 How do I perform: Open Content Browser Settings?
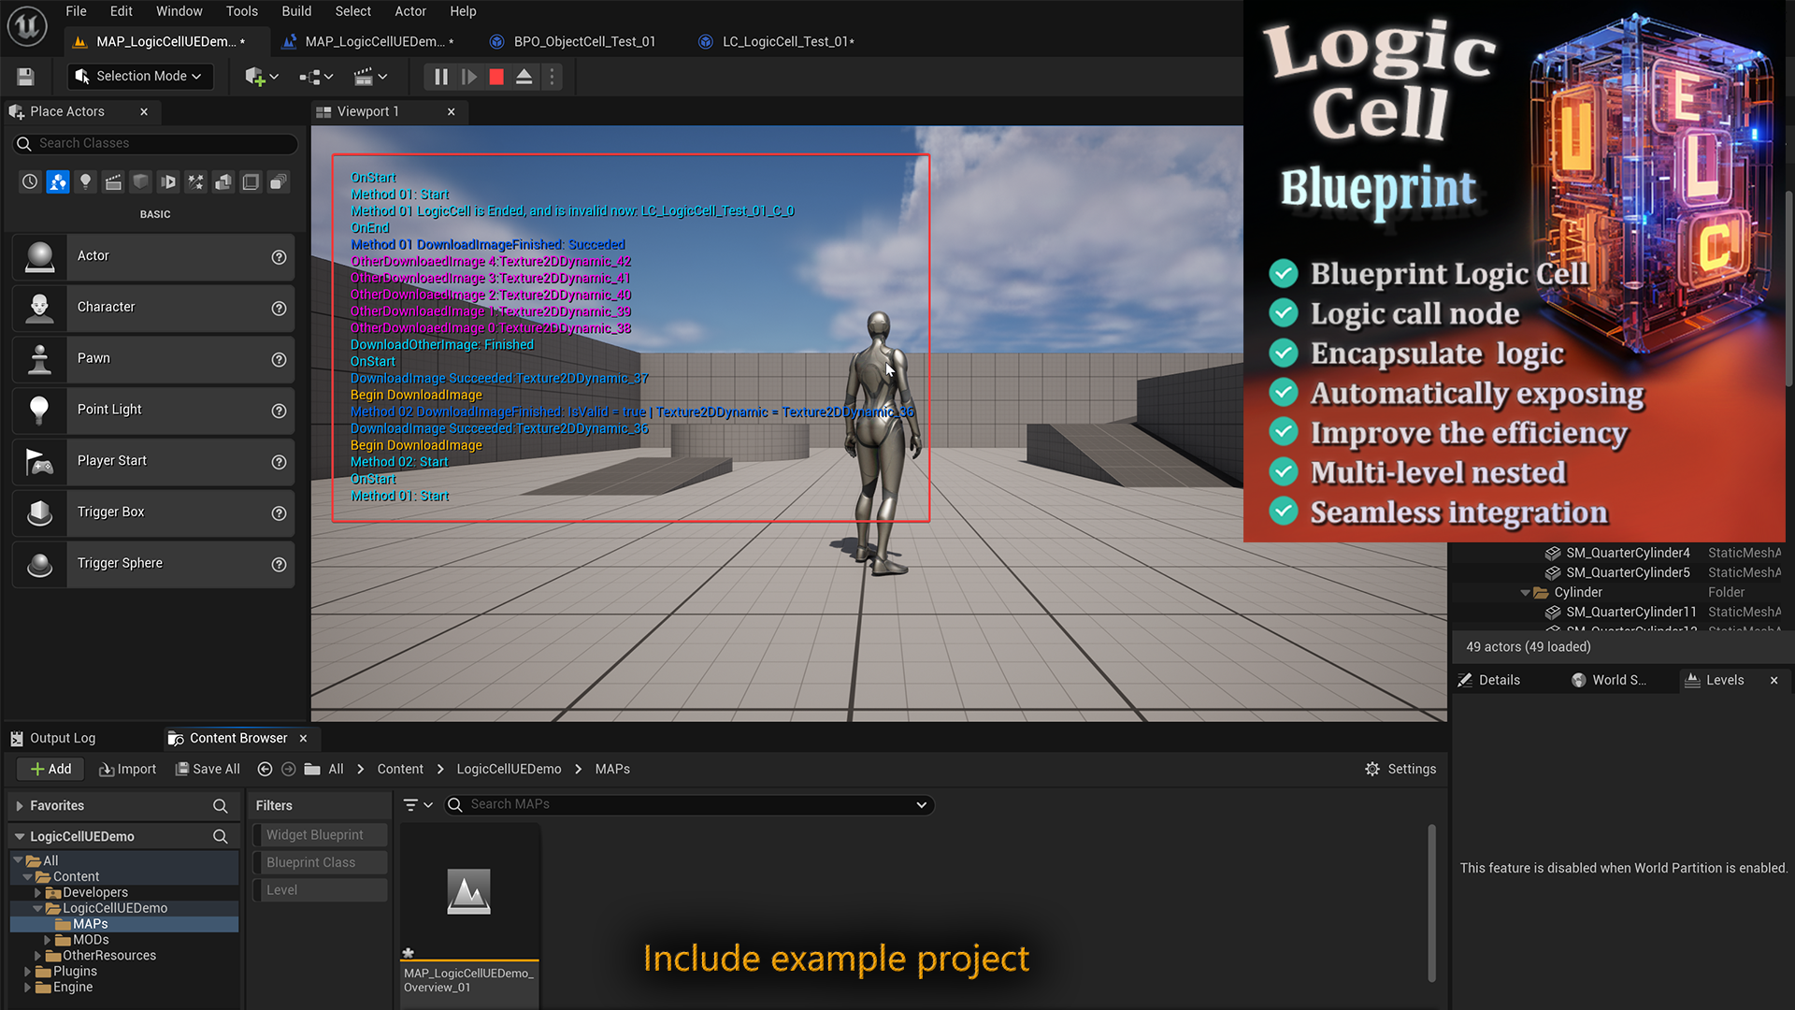click(1400, 769)
